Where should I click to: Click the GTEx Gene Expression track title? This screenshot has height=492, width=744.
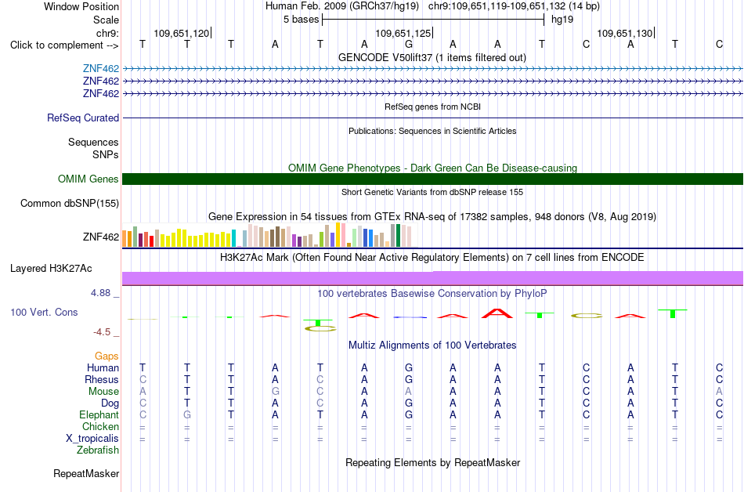432,217
